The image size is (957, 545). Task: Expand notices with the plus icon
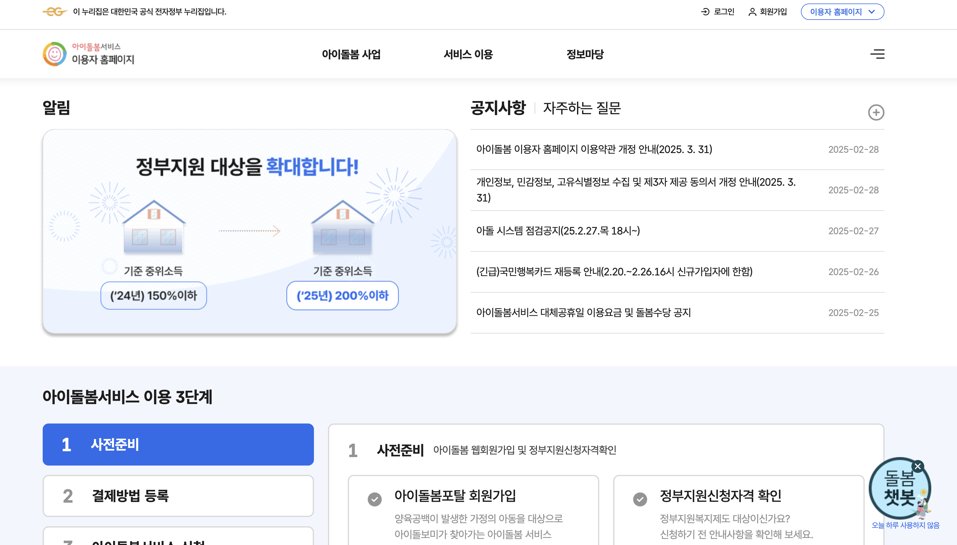(876, 113)
